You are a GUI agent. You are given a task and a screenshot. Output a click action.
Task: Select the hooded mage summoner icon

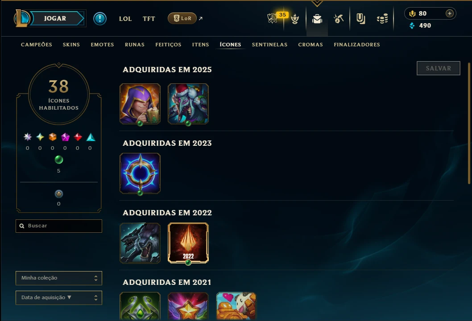(x=140, y=104)
